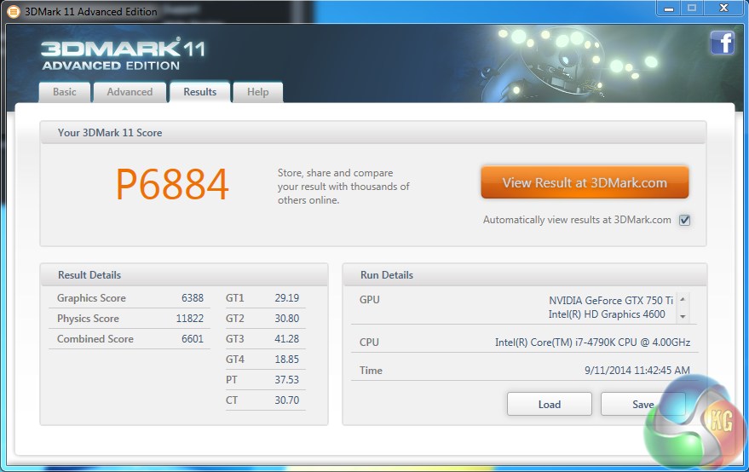Click the Physics Score value 11822
Screen dimensions: 749x472
point(190,319)
